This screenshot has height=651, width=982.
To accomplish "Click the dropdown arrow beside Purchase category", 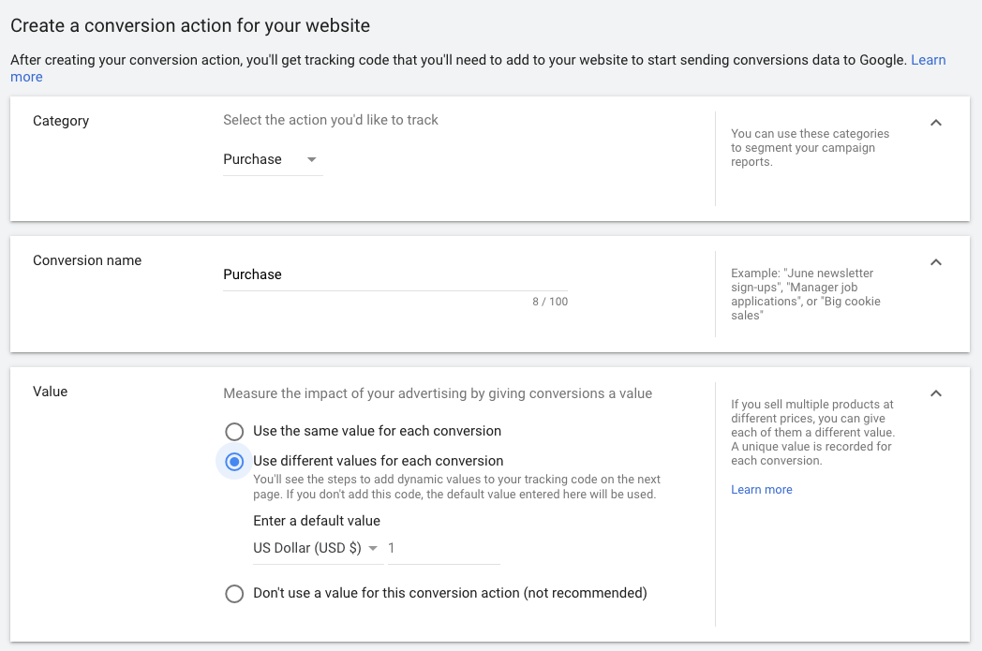I will tap(310, 160).
